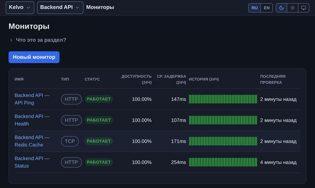315x188 pixels.
Task: Switch to dark theme moon icon
Action: [x=281, y=8]
